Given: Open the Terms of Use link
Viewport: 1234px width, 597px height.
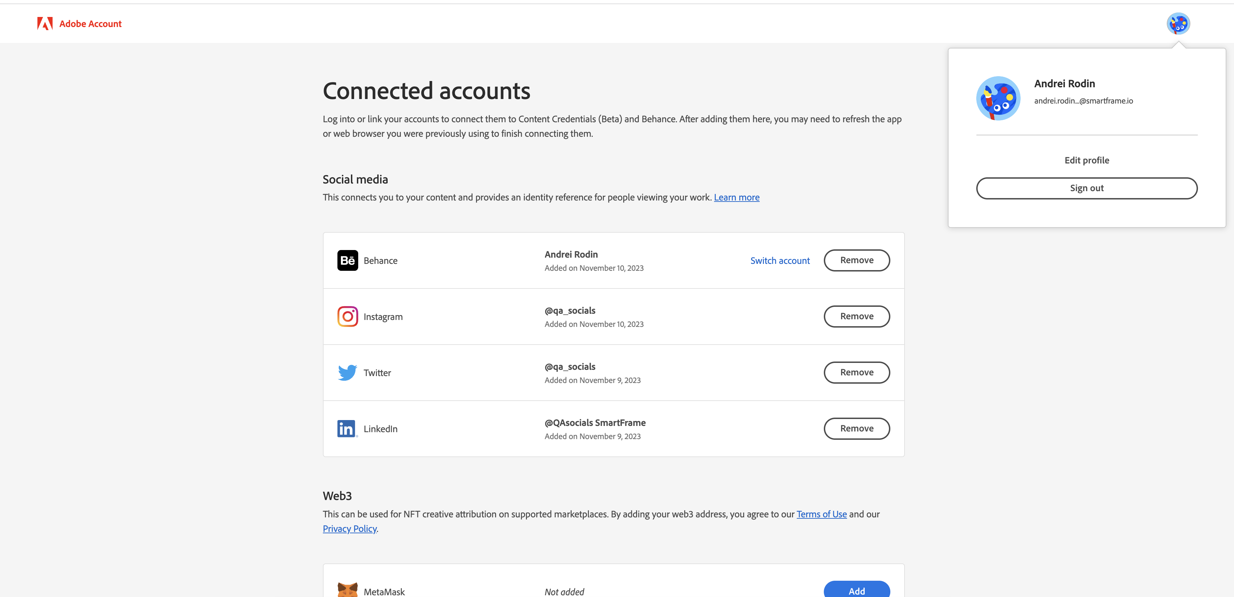Looking at the screenshot, I should coord(821,514).
